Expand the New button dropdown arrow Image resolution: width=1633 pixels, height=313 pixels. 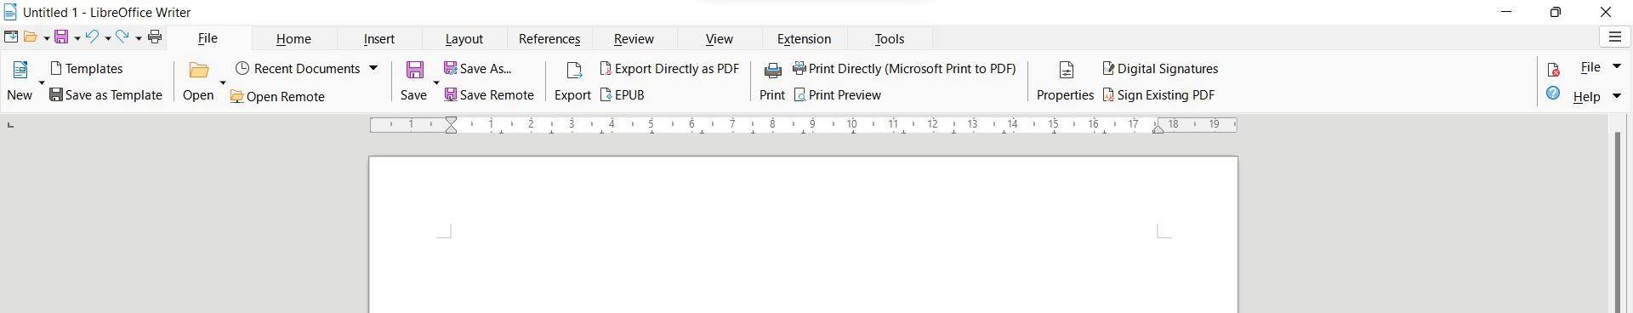pyautogui.click(x=41, y=83)
